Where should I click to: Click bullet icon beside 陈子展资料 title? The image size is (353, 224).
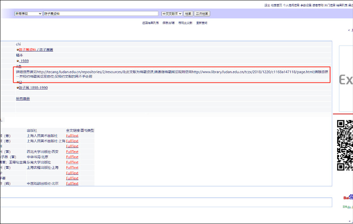[x=17, y=50]
